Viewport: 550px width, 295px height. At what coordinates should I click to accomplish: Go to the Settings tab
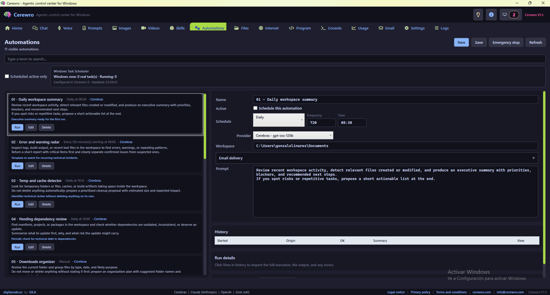coord(414,28)
